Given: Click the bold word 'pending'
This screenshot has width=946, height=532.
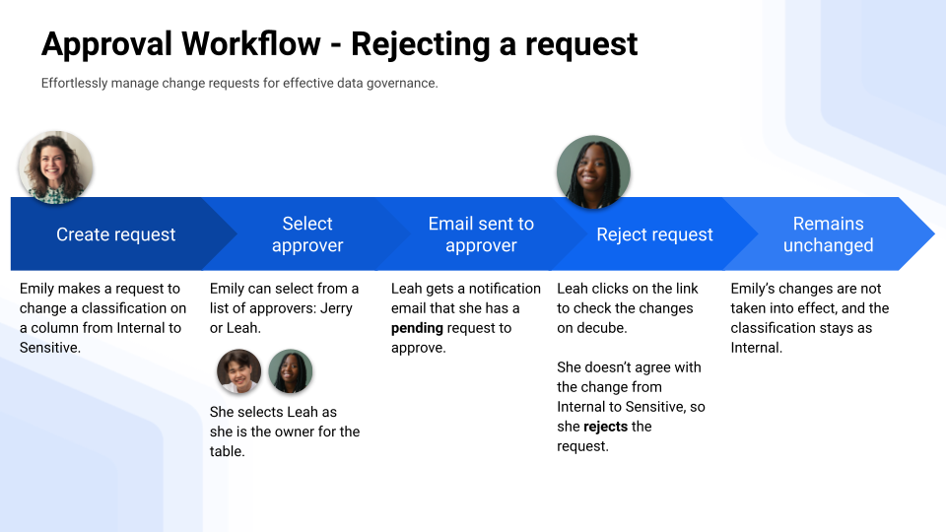Looking at the screenshot, I should tap(418, 328).
